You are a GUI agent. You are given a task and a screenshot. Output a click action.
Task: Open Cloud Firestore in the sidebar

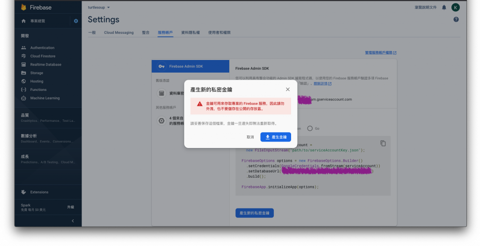pos(43,56)
